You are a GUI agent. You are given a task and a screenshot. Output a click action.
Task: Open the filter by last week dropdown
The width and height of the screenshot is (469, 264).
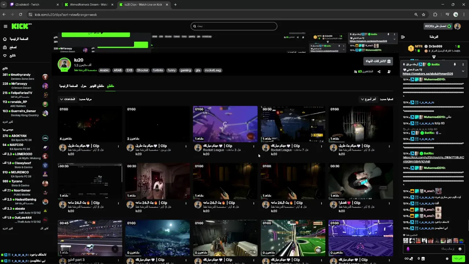368,99
